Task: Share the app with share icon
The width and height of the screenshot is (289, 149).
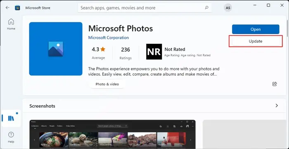Action: (275, 84)
